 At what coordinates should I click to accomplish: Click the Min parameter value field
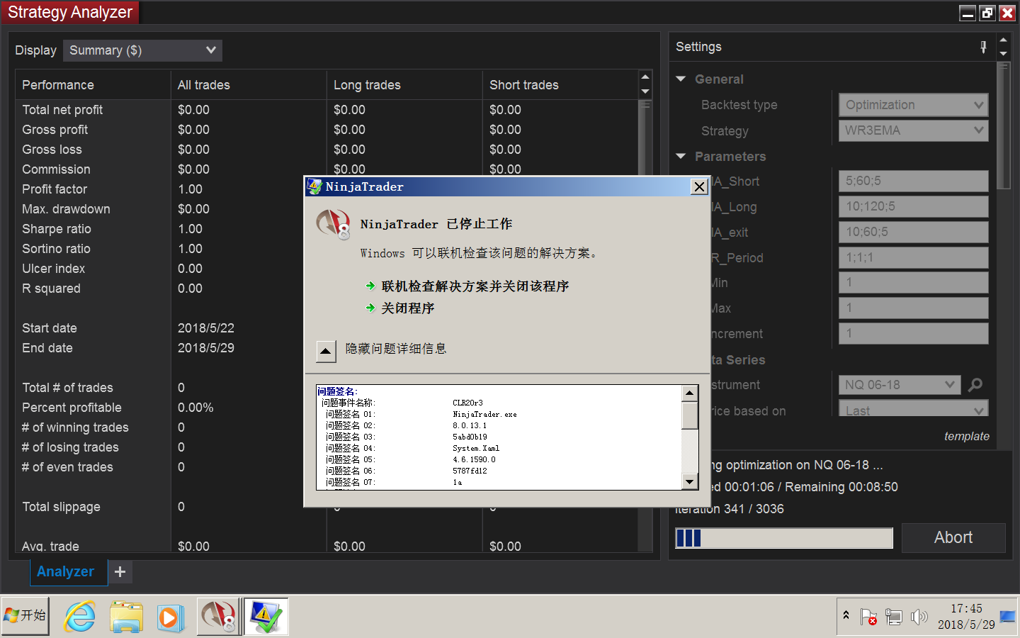tap(913, 282)
